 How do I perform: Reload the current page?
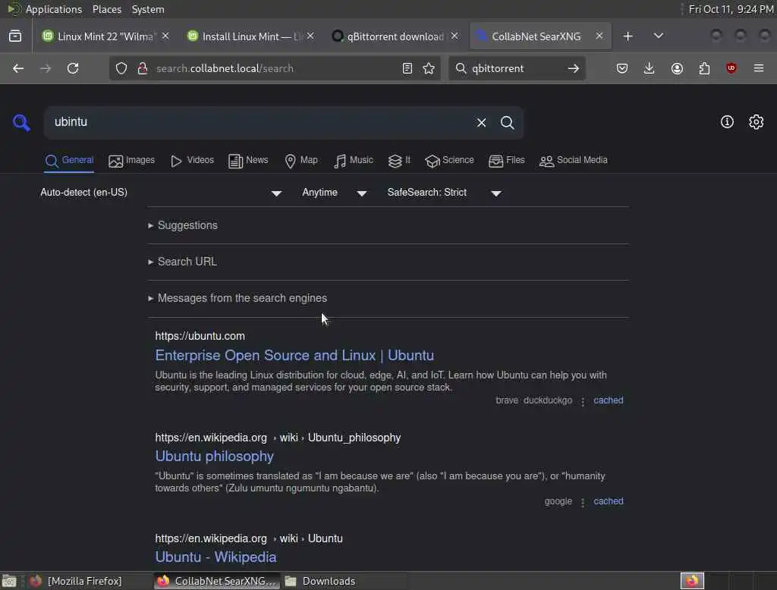(73, 68)
